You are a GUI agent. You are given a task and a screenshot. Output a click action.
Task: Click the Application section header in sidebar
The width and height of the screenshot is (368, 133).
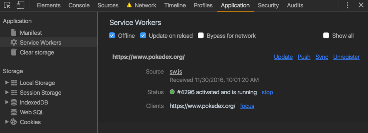(x=17, y=21)
